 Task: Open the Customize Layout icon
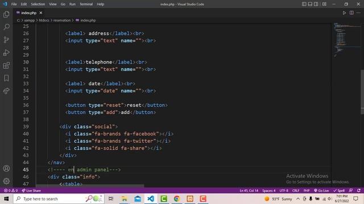[x=324, y=4]
